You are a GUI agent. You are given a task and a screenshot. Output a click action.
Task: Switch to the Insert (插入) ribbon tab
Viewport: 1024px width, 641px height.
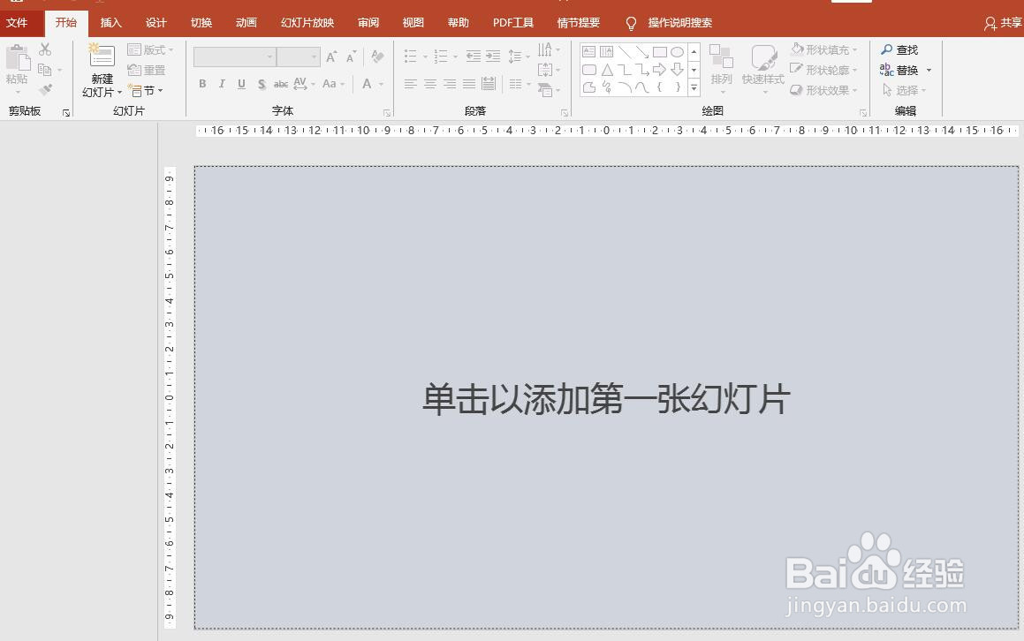[x=110, y=22]
